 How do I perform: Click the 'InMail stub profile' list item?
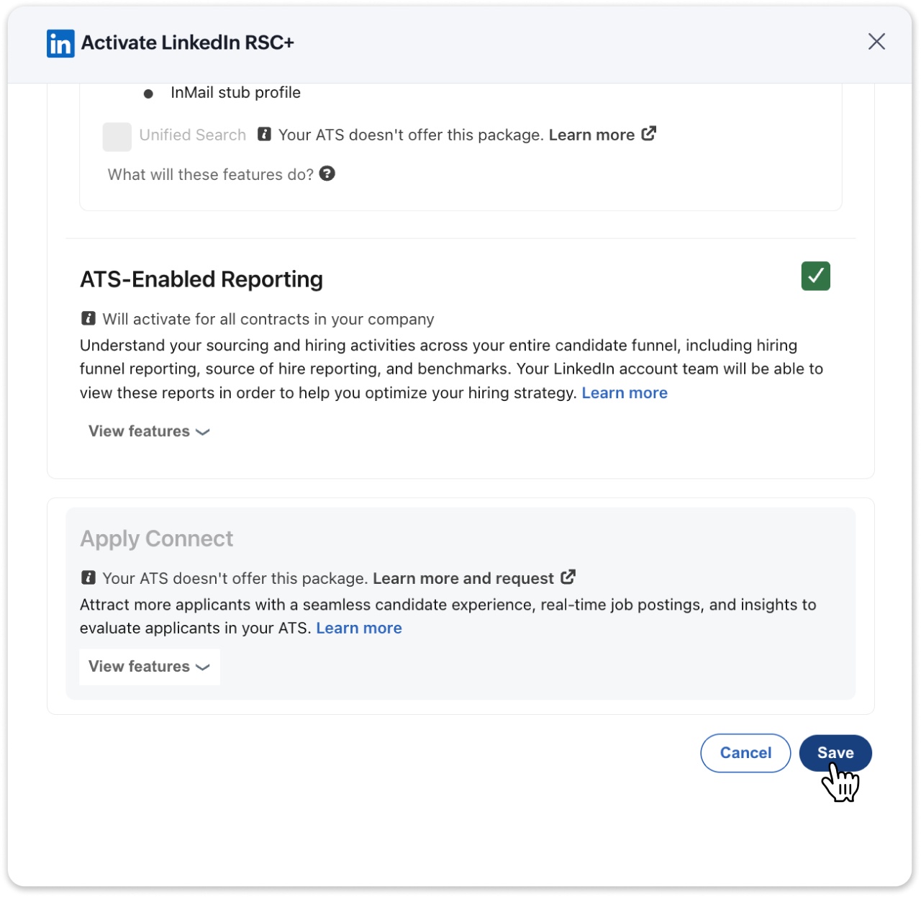pyautogui.click(x=235, y=93)
